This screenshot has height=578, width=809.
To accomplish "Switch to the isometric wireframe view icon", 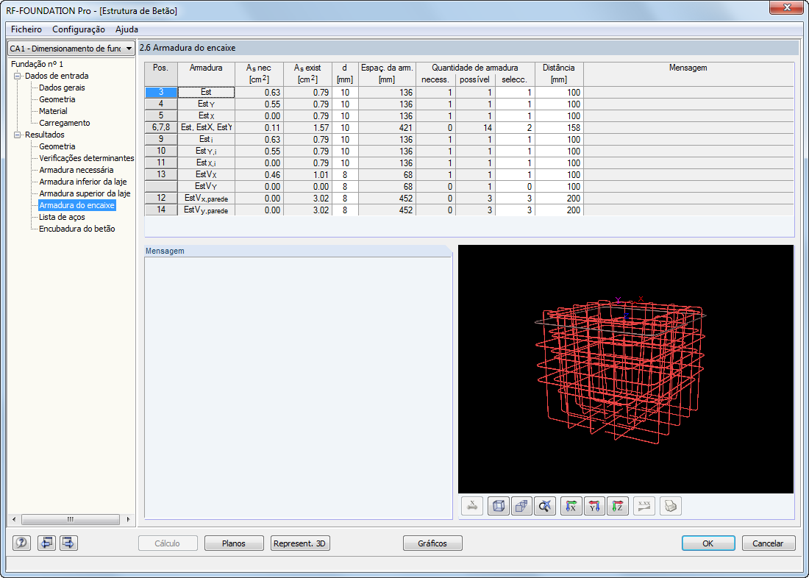I will point(499,506).
